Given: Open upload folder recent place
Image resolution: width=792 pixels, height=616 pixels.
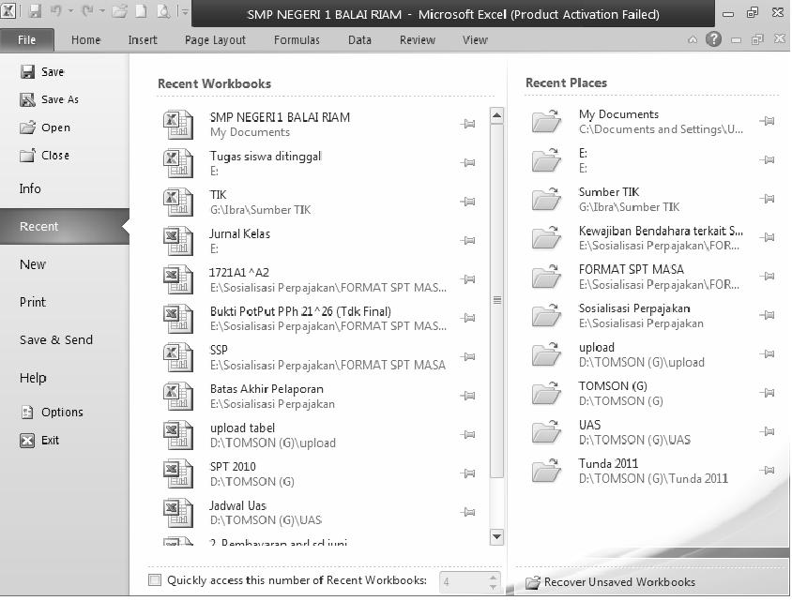Looking at the screenshot, I should pos(652,354).
